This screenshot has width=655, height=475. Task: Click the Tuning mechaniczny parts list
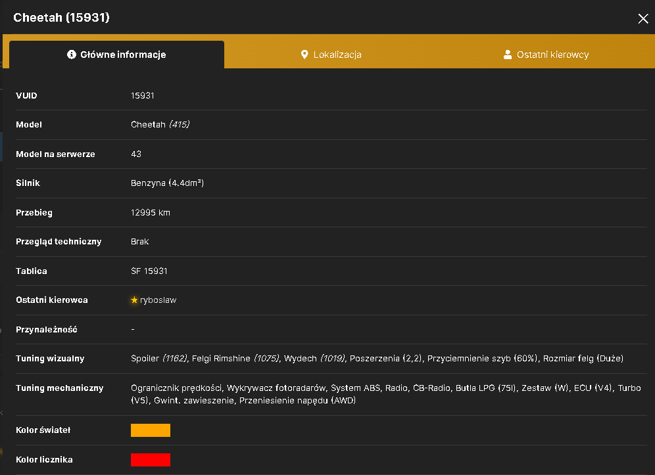[x=385, y=394]
